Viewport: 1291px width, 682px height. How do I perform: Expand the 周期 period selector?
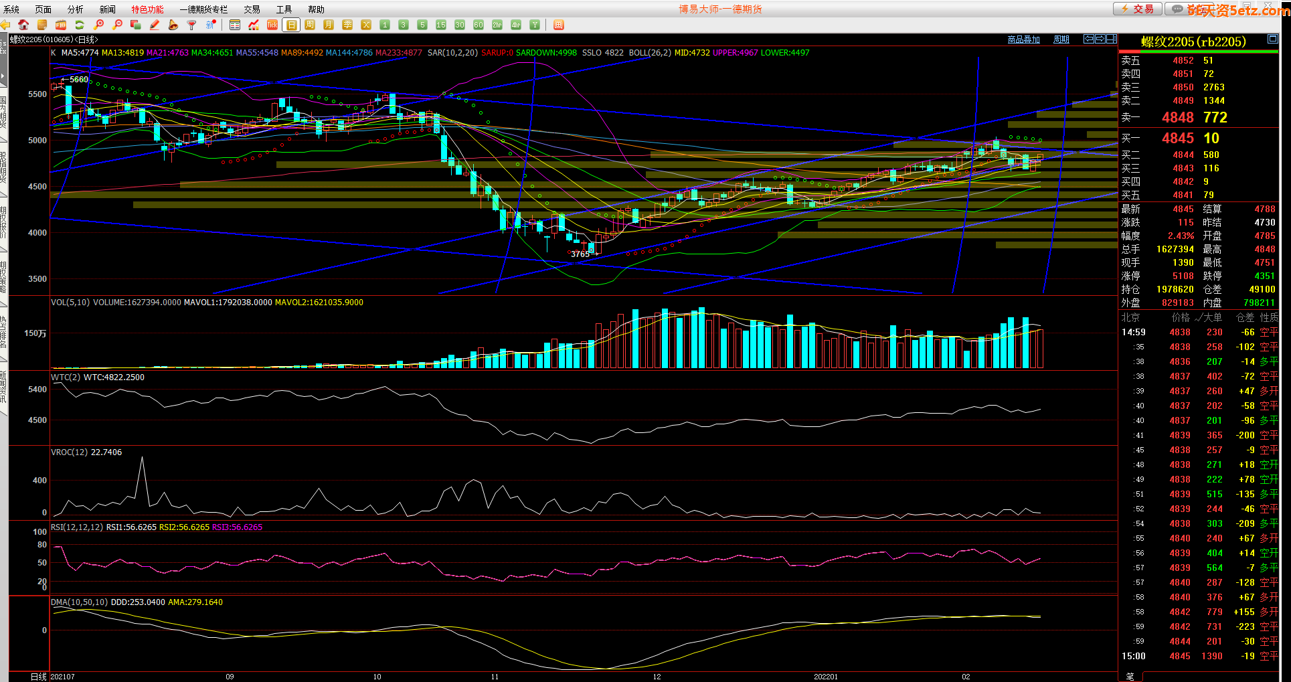point(1061,39)
